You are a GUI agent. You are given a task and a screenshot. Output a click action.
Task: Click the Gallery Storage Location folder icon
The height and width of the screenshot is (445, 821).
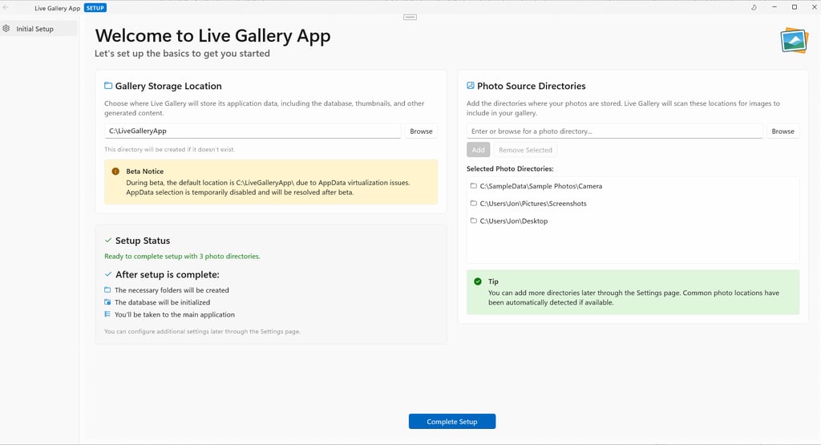108,85
